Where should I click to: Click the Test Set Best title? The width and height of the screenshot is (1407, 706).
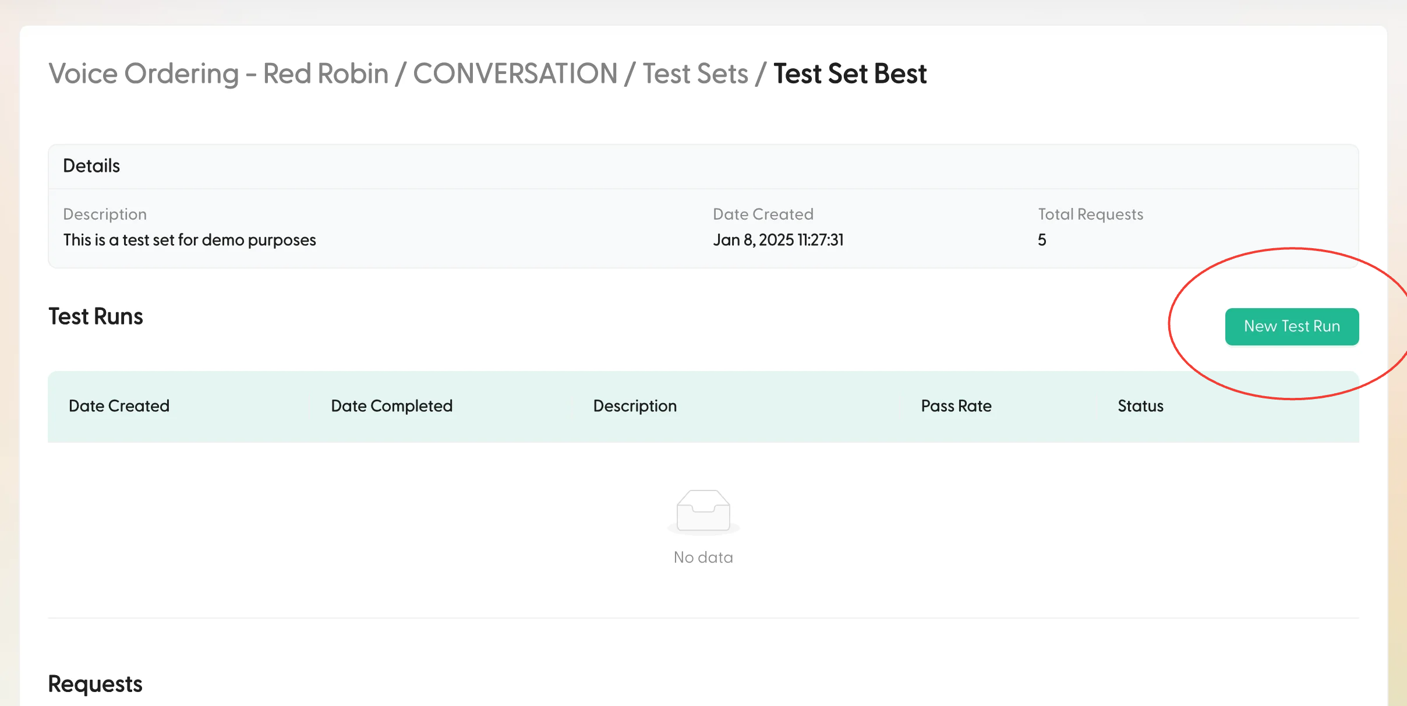[x=850, y=74]
